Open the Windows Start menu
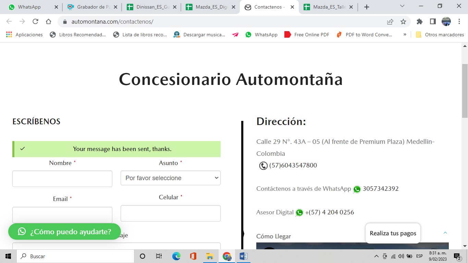The width and height of the screenshot is (468, 263). pyautogui.click(x=8, y=256)
